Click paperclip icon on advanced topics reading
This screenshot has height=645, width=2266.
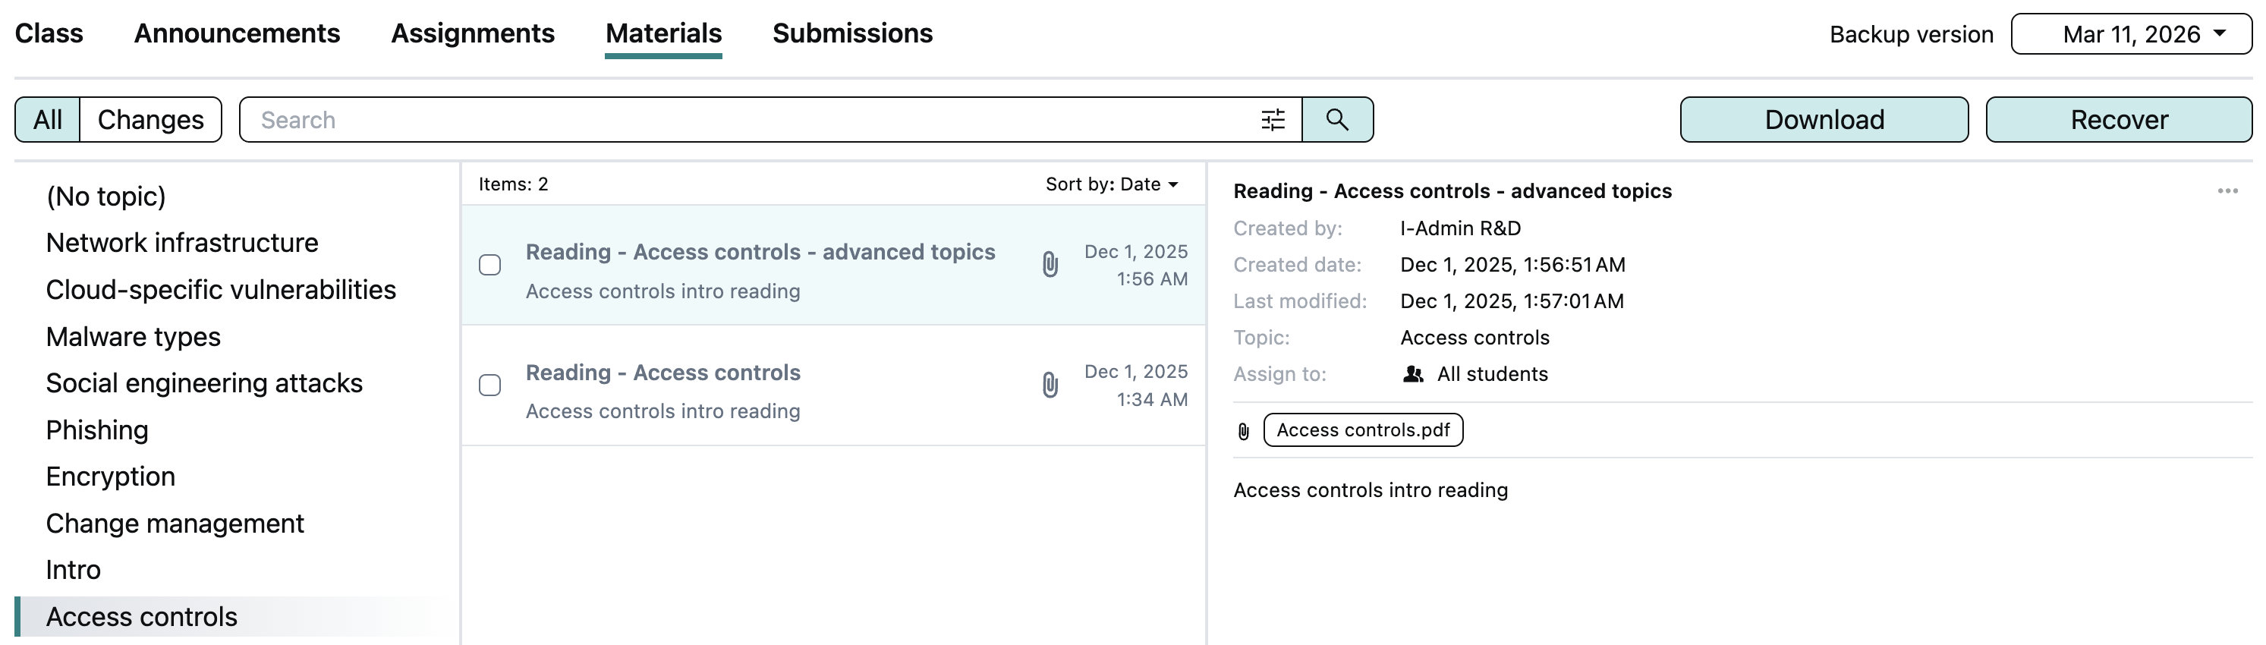pos(1050,264)
